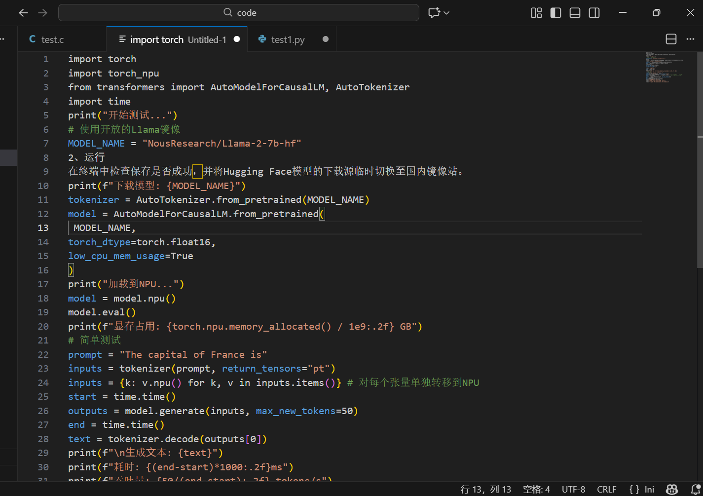Split the editor to the right
The height and width of the screenshot is (496, 703).
[x=671, y=39]
